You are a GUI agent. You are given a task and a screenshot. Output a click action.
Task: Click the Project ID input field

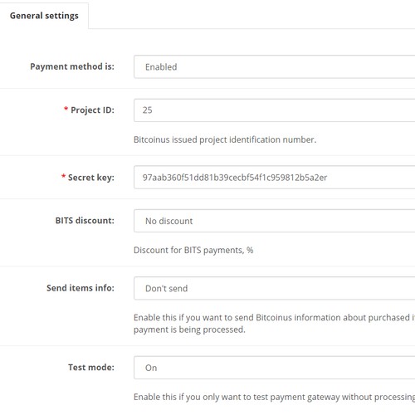(x=275, y=110)
